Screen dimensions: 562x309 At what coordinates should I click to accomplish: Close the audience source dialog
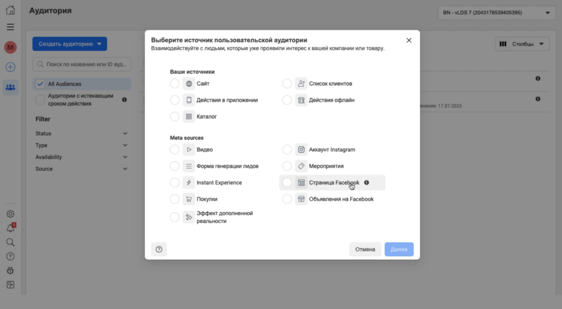409,40
